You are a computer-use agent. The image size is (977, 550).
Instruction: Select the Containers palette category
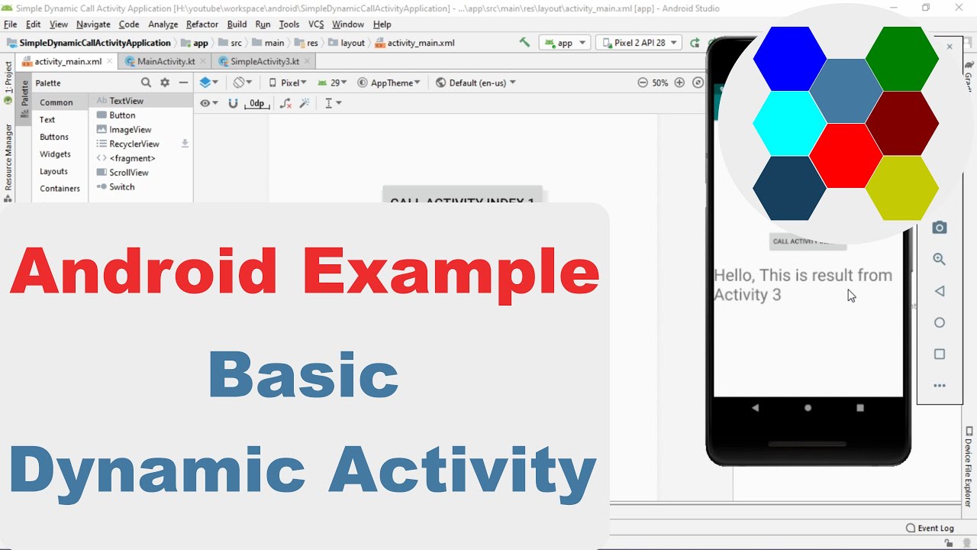tap(60, 189)
